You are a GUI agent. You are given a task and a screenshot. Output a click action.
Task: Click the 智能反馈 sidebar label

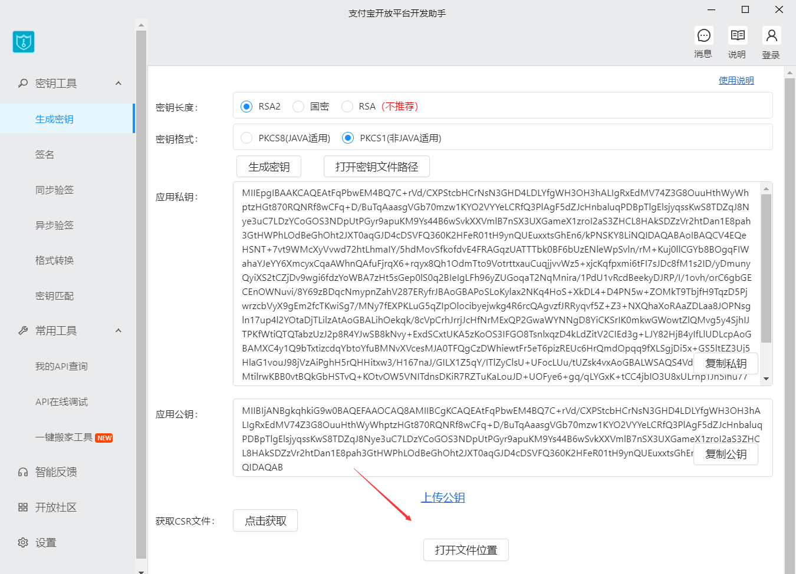point(56,472)
